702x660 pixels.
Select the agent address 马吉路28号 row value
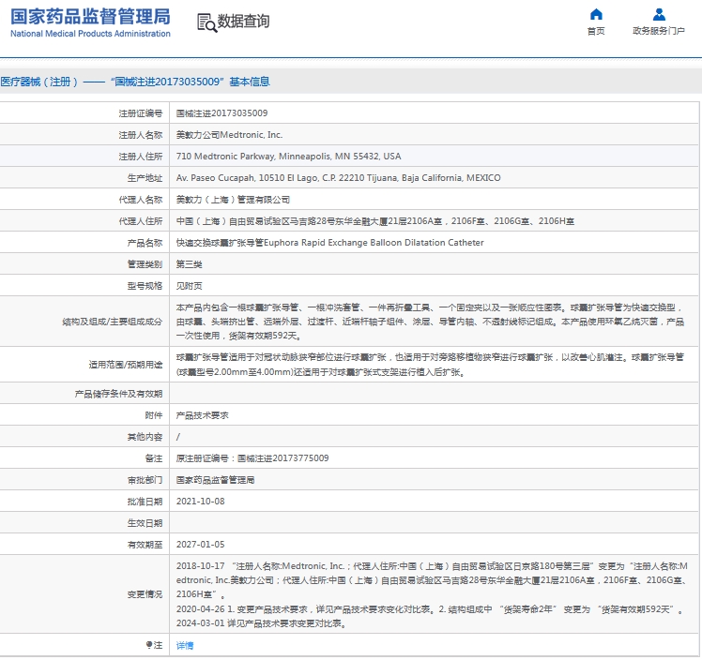tap(374, 221)
